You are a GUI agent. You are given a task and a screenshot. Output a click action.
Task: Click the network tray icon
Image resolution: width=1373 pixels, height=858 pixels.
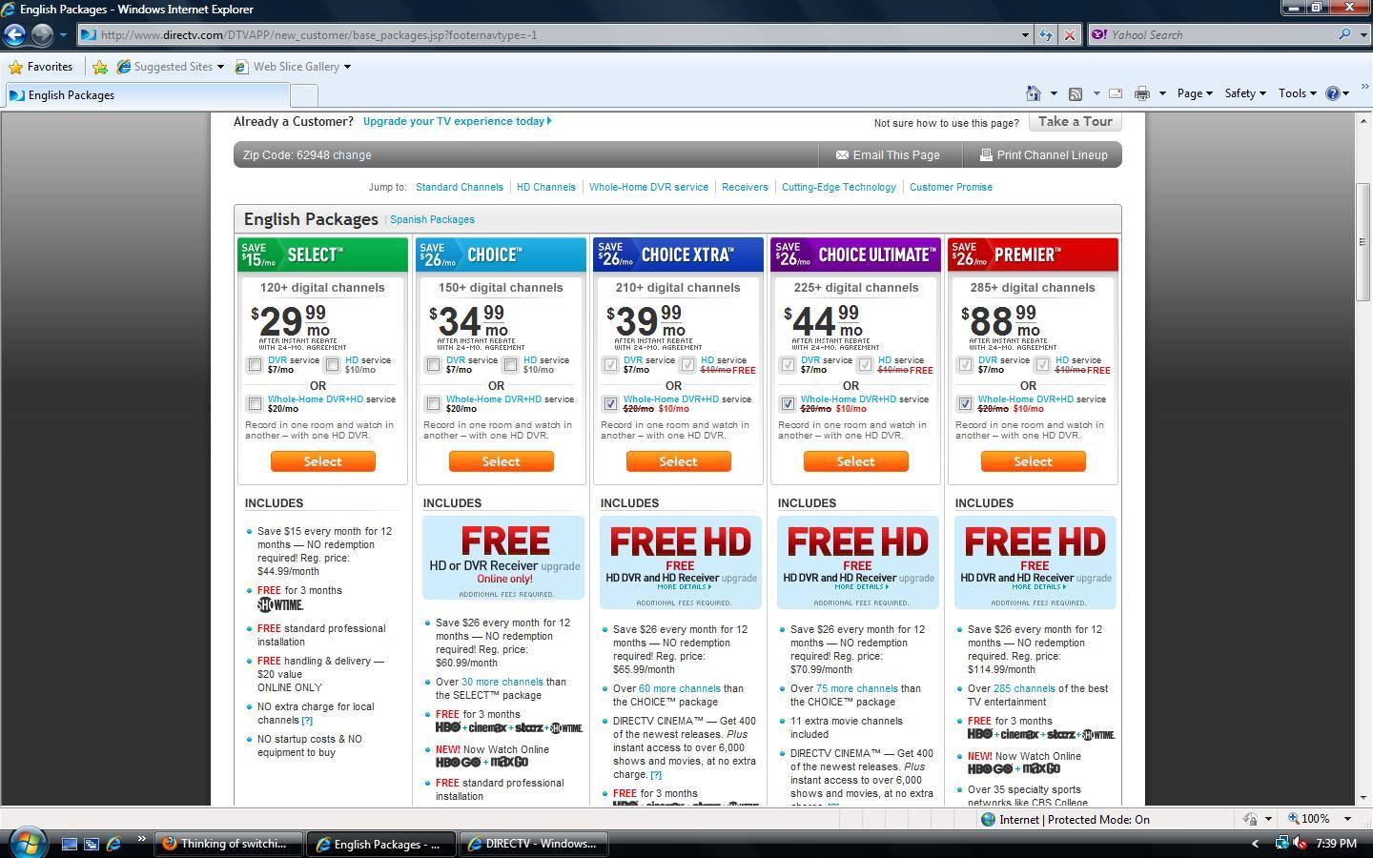(x=1282, y=843)
